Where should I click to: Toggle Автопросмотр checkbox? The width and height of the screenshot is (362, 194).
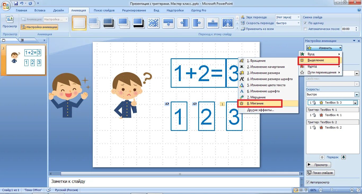point(308,182)
